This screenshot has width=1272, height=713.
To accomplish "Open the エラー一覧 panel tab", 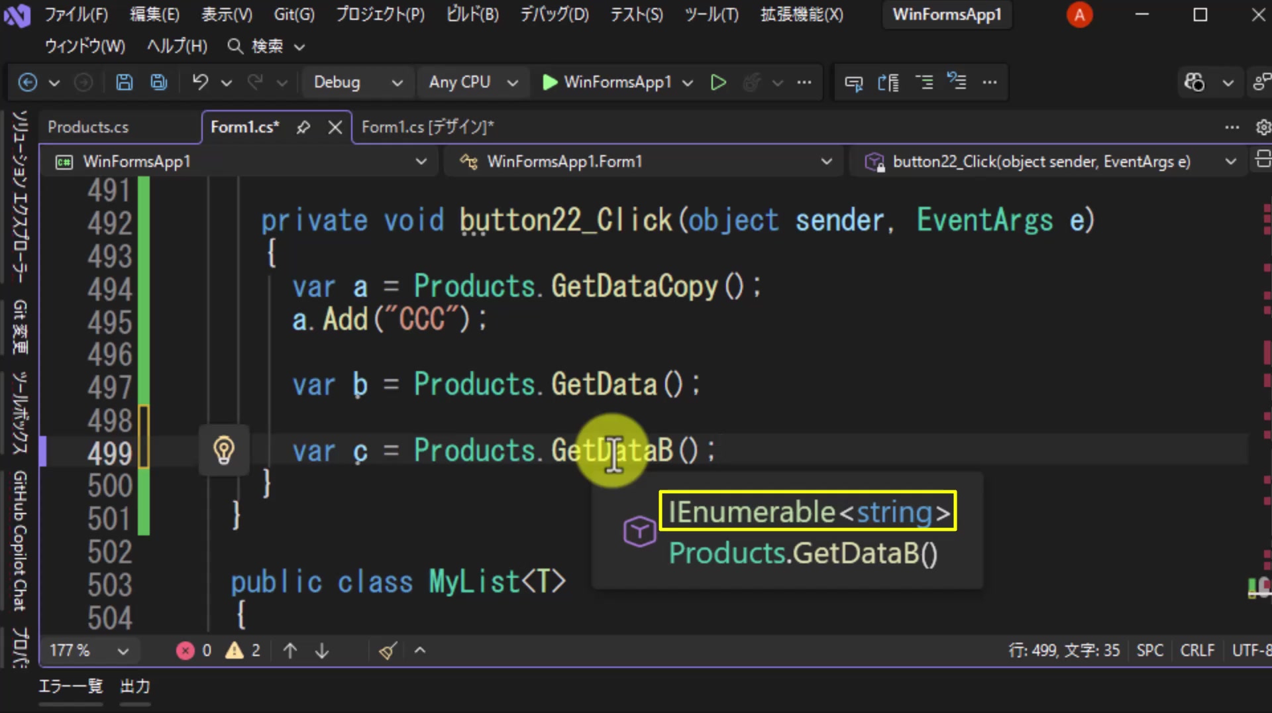I will click(71, 686).
